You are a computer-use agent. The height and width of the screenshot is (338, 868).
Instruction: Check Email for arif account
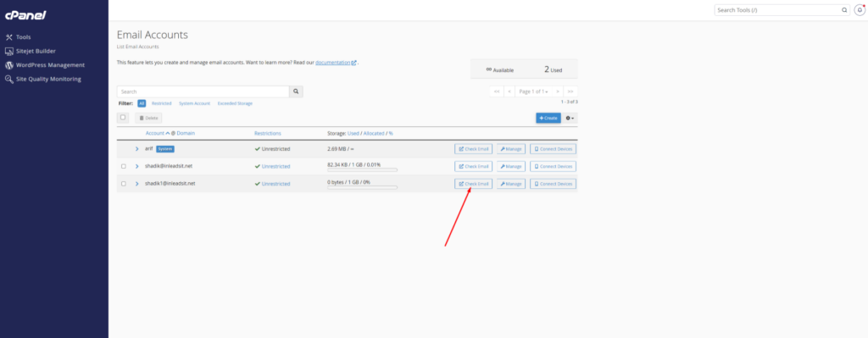[x=473, y=149]
